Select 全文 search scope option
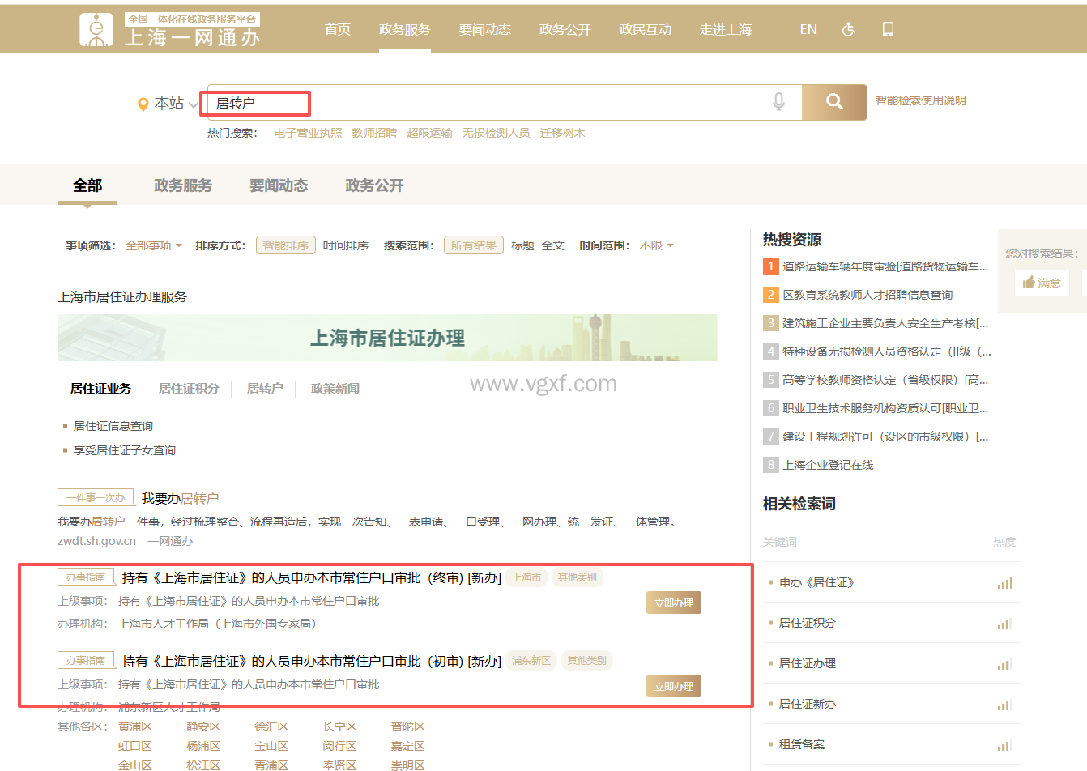The width and height of the screenshot is (1087, 771). [553, 245]
